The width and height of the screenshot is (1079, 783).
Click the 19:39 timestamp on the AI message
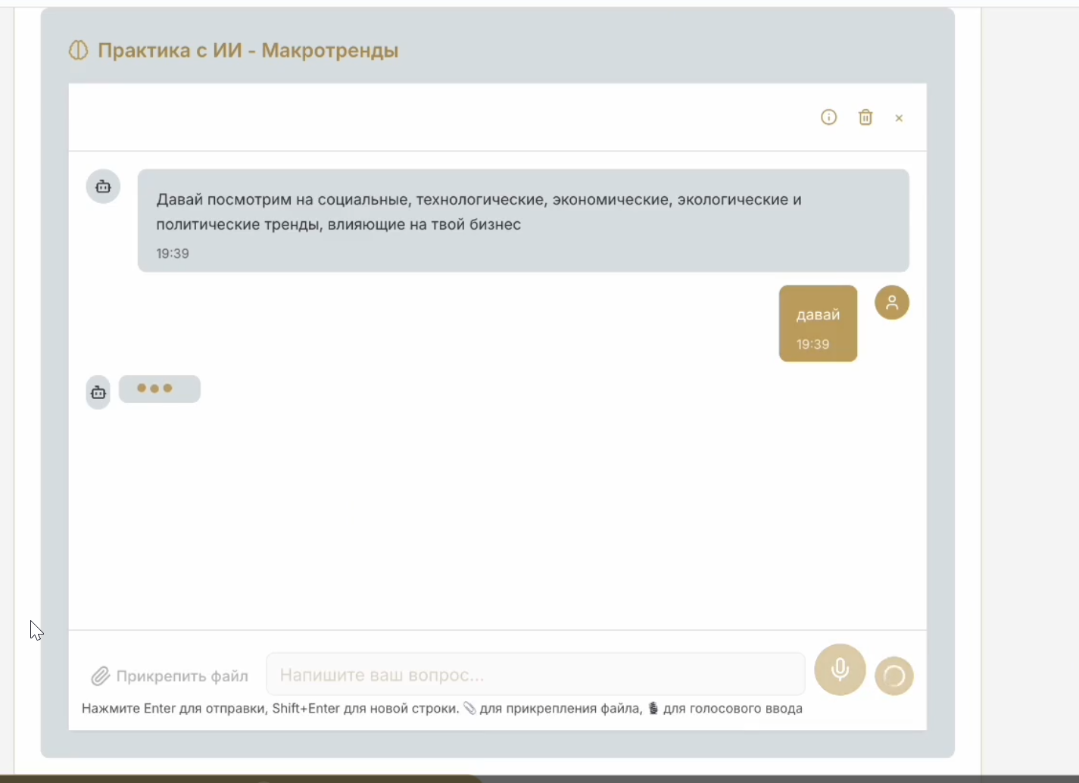tap(173, 253)
